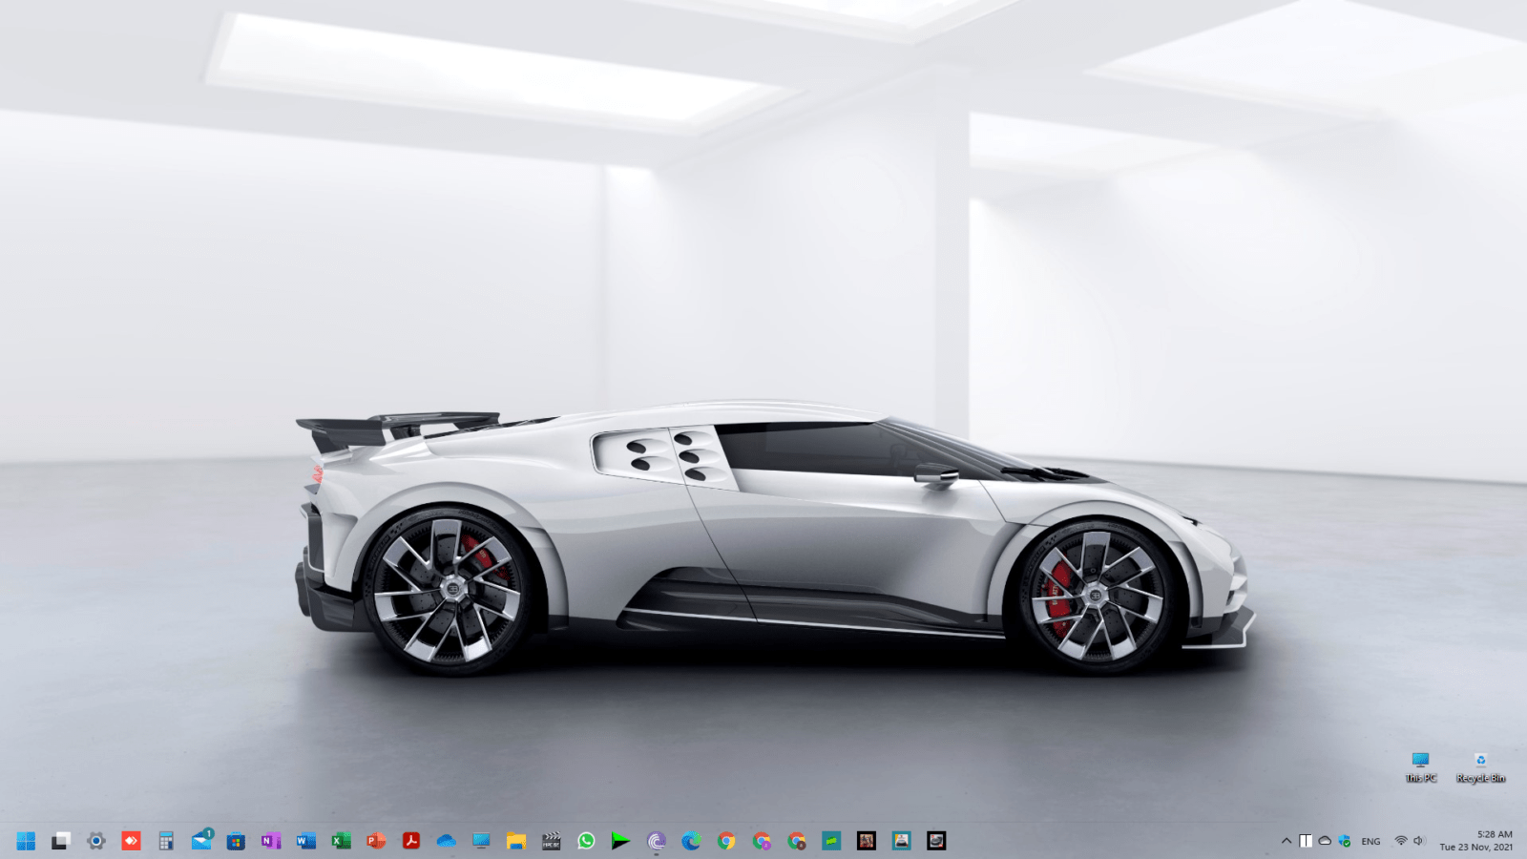Launch Microsoft Edge browser
This screenshot has height=859, width=1527.
[x=691, y=841]
